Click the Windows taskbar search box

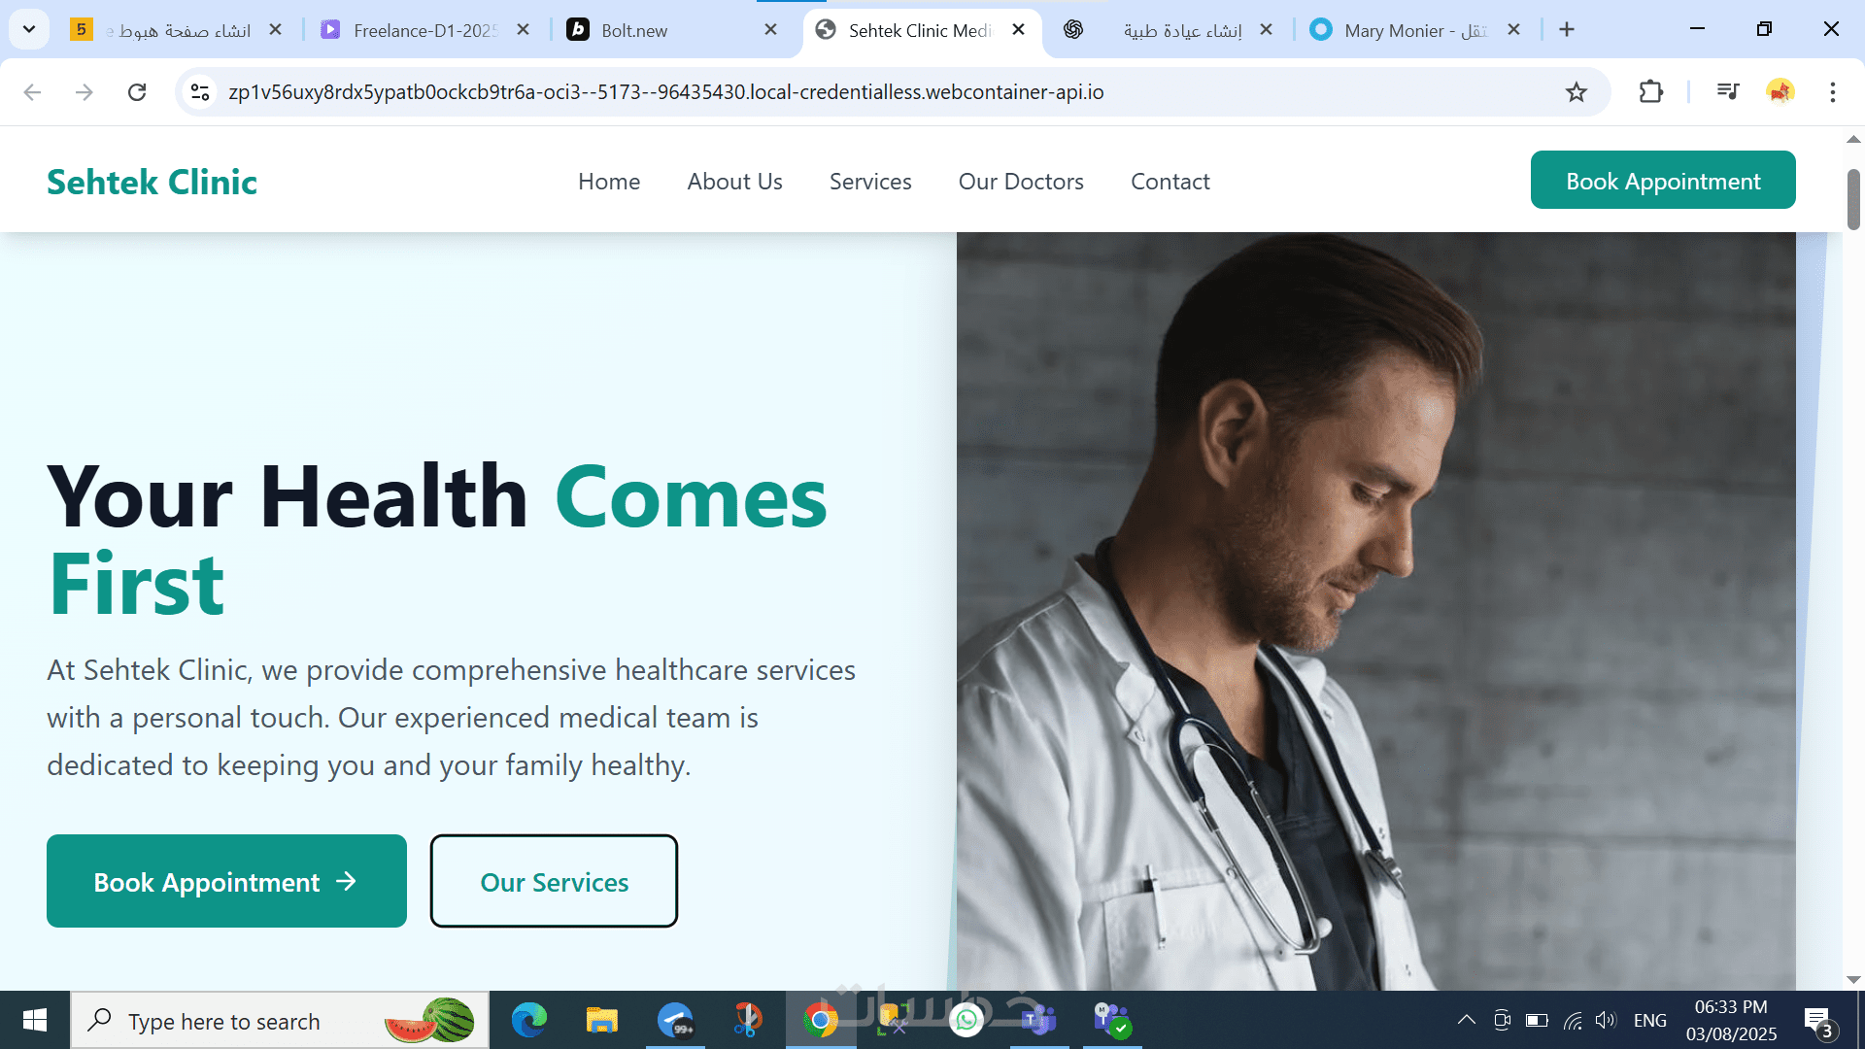(x=280, y=1021)
